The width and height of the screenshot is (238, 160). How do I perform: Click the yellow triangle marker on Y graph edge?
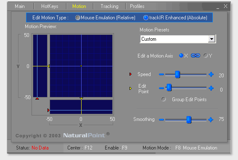tap(49, 66)
